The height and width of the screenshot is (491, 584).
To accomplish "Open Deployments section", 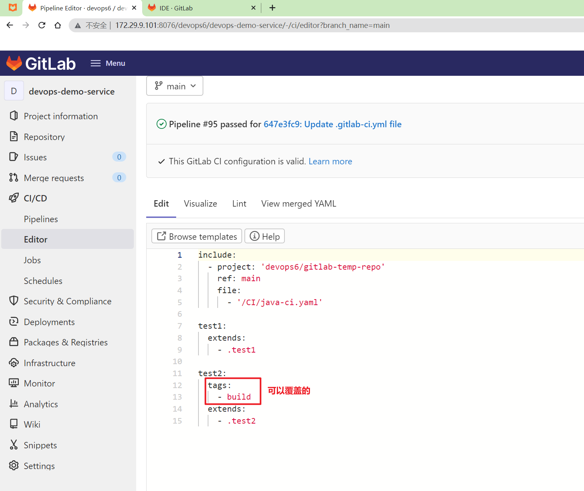I will pyautogui.click(x=49, y=322).
